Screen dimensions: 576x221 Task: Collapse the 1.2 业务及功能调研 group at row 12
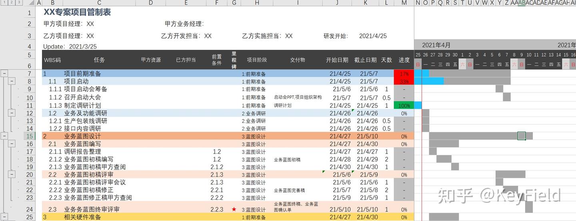click(x=12, y=113)
